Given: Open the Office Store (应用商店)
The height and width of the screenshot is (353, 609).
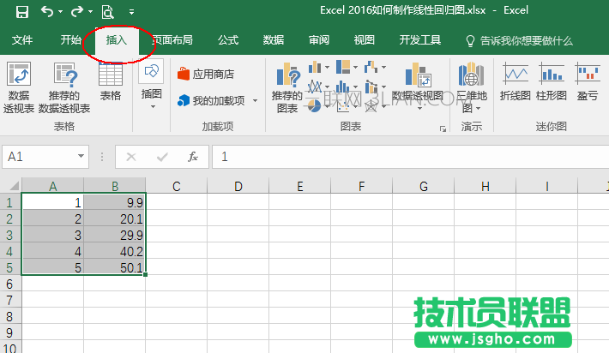Looking at the screenshot, I should [x=206, y=74].
